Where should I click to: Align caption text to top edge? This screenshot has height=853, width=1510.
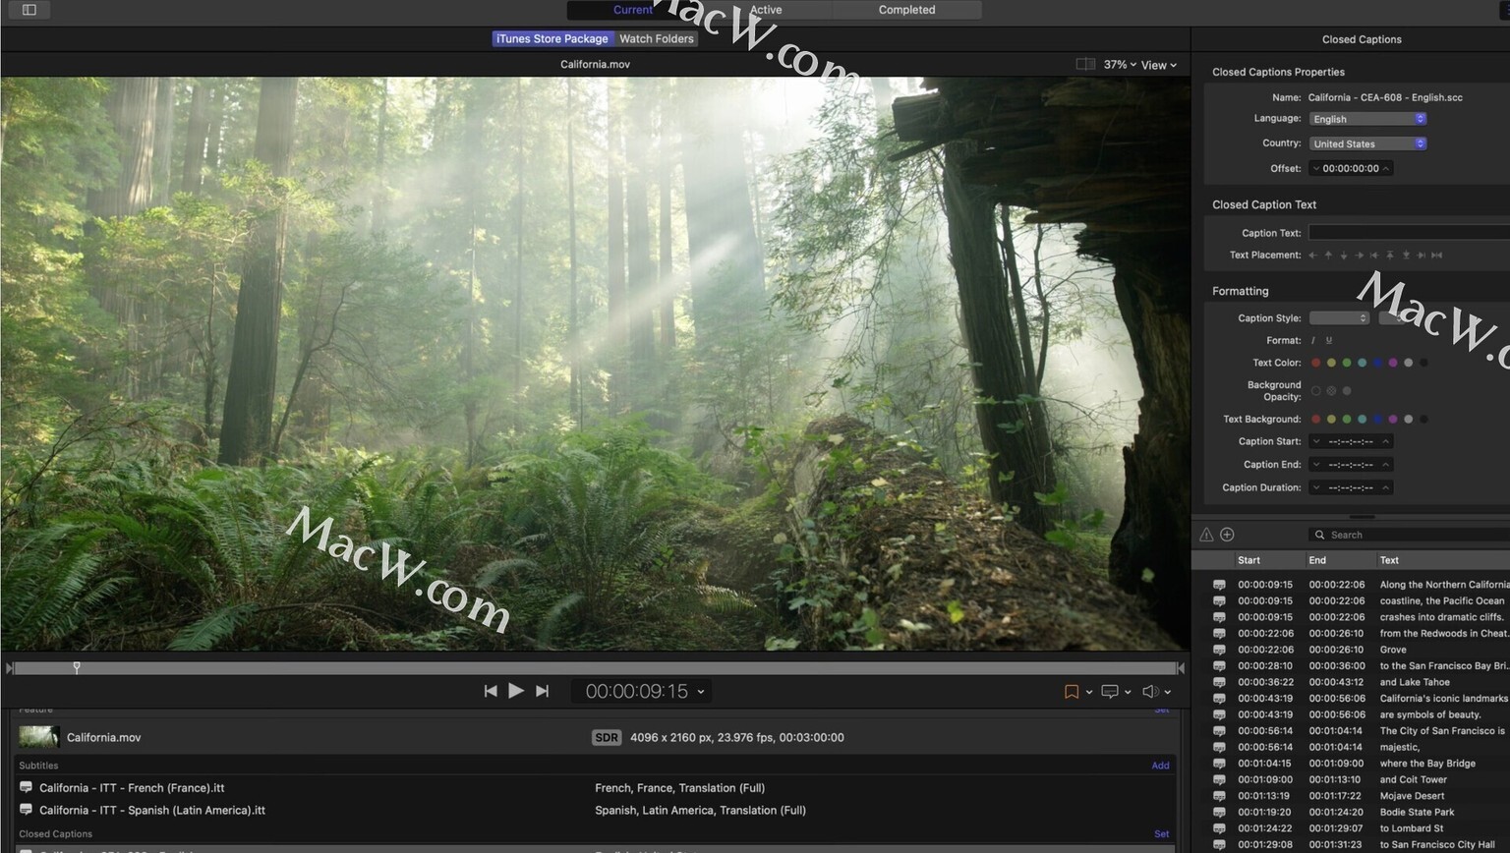pos(1390,256)
